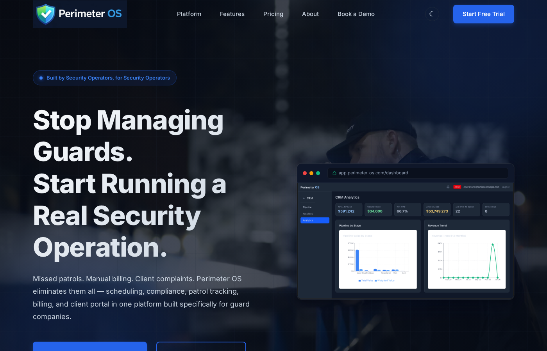Click the Start Free Trial button
Viewport: 547px width, 351px height.
483,14
